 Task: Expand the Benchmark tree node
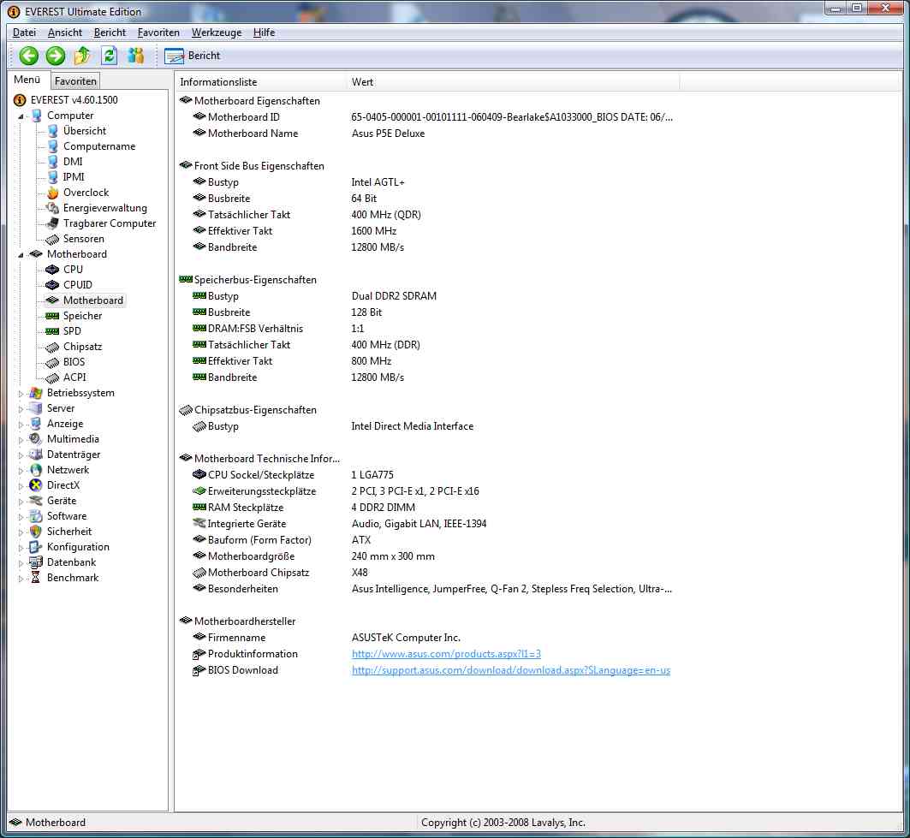[21, 578]
